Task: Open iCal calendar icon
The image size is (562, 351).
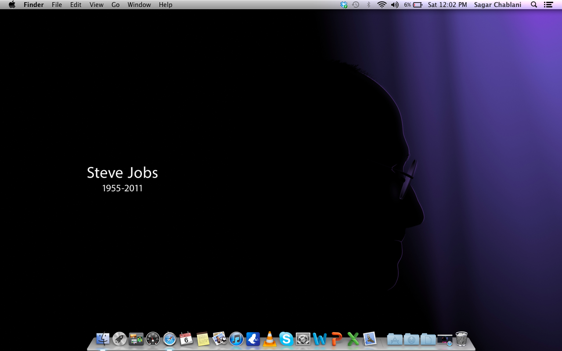Action: click(186, 339)
